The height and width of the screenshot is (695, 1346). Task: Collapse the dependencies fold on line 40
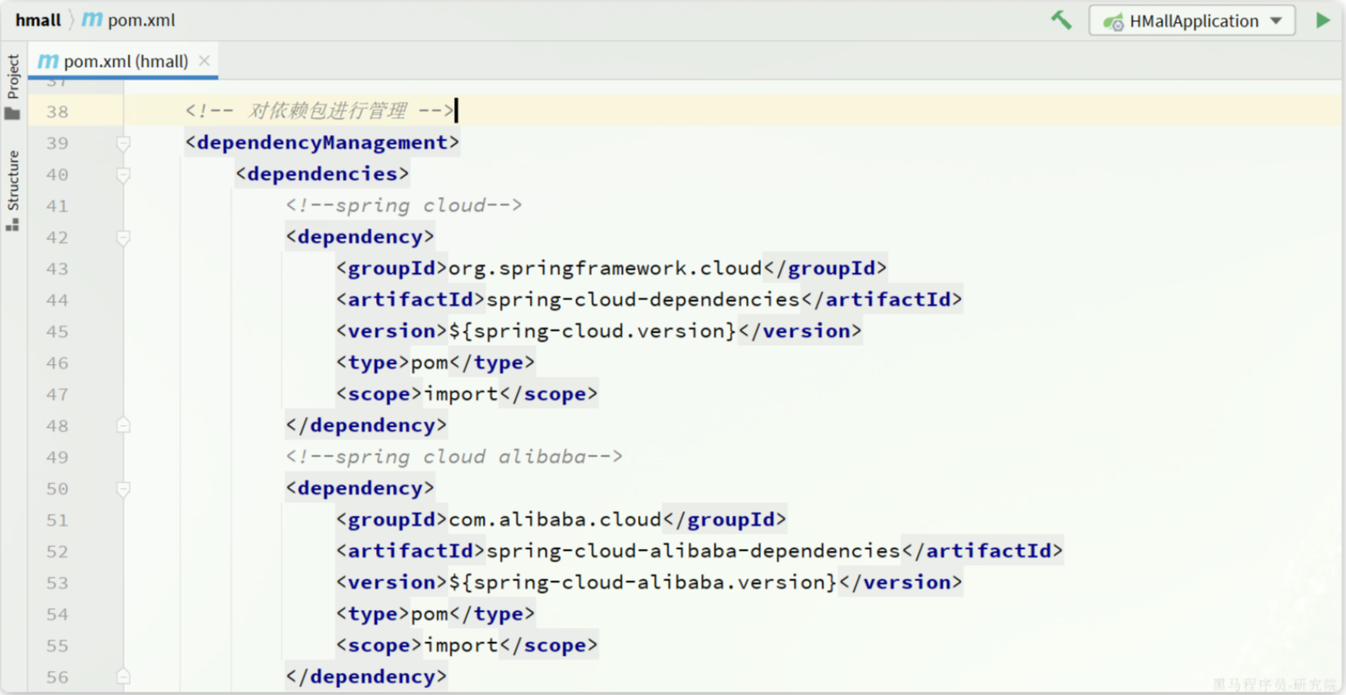(123, 175)
